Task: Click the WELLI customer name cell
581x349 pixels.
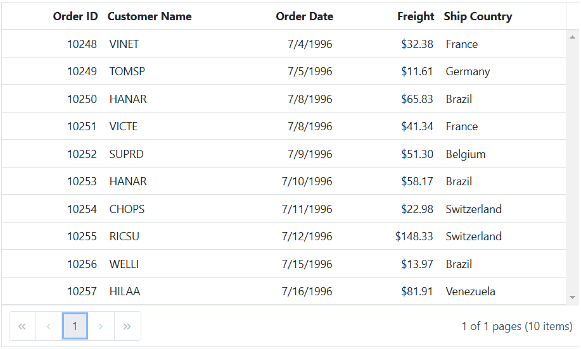Action: [x=124, y=264]
